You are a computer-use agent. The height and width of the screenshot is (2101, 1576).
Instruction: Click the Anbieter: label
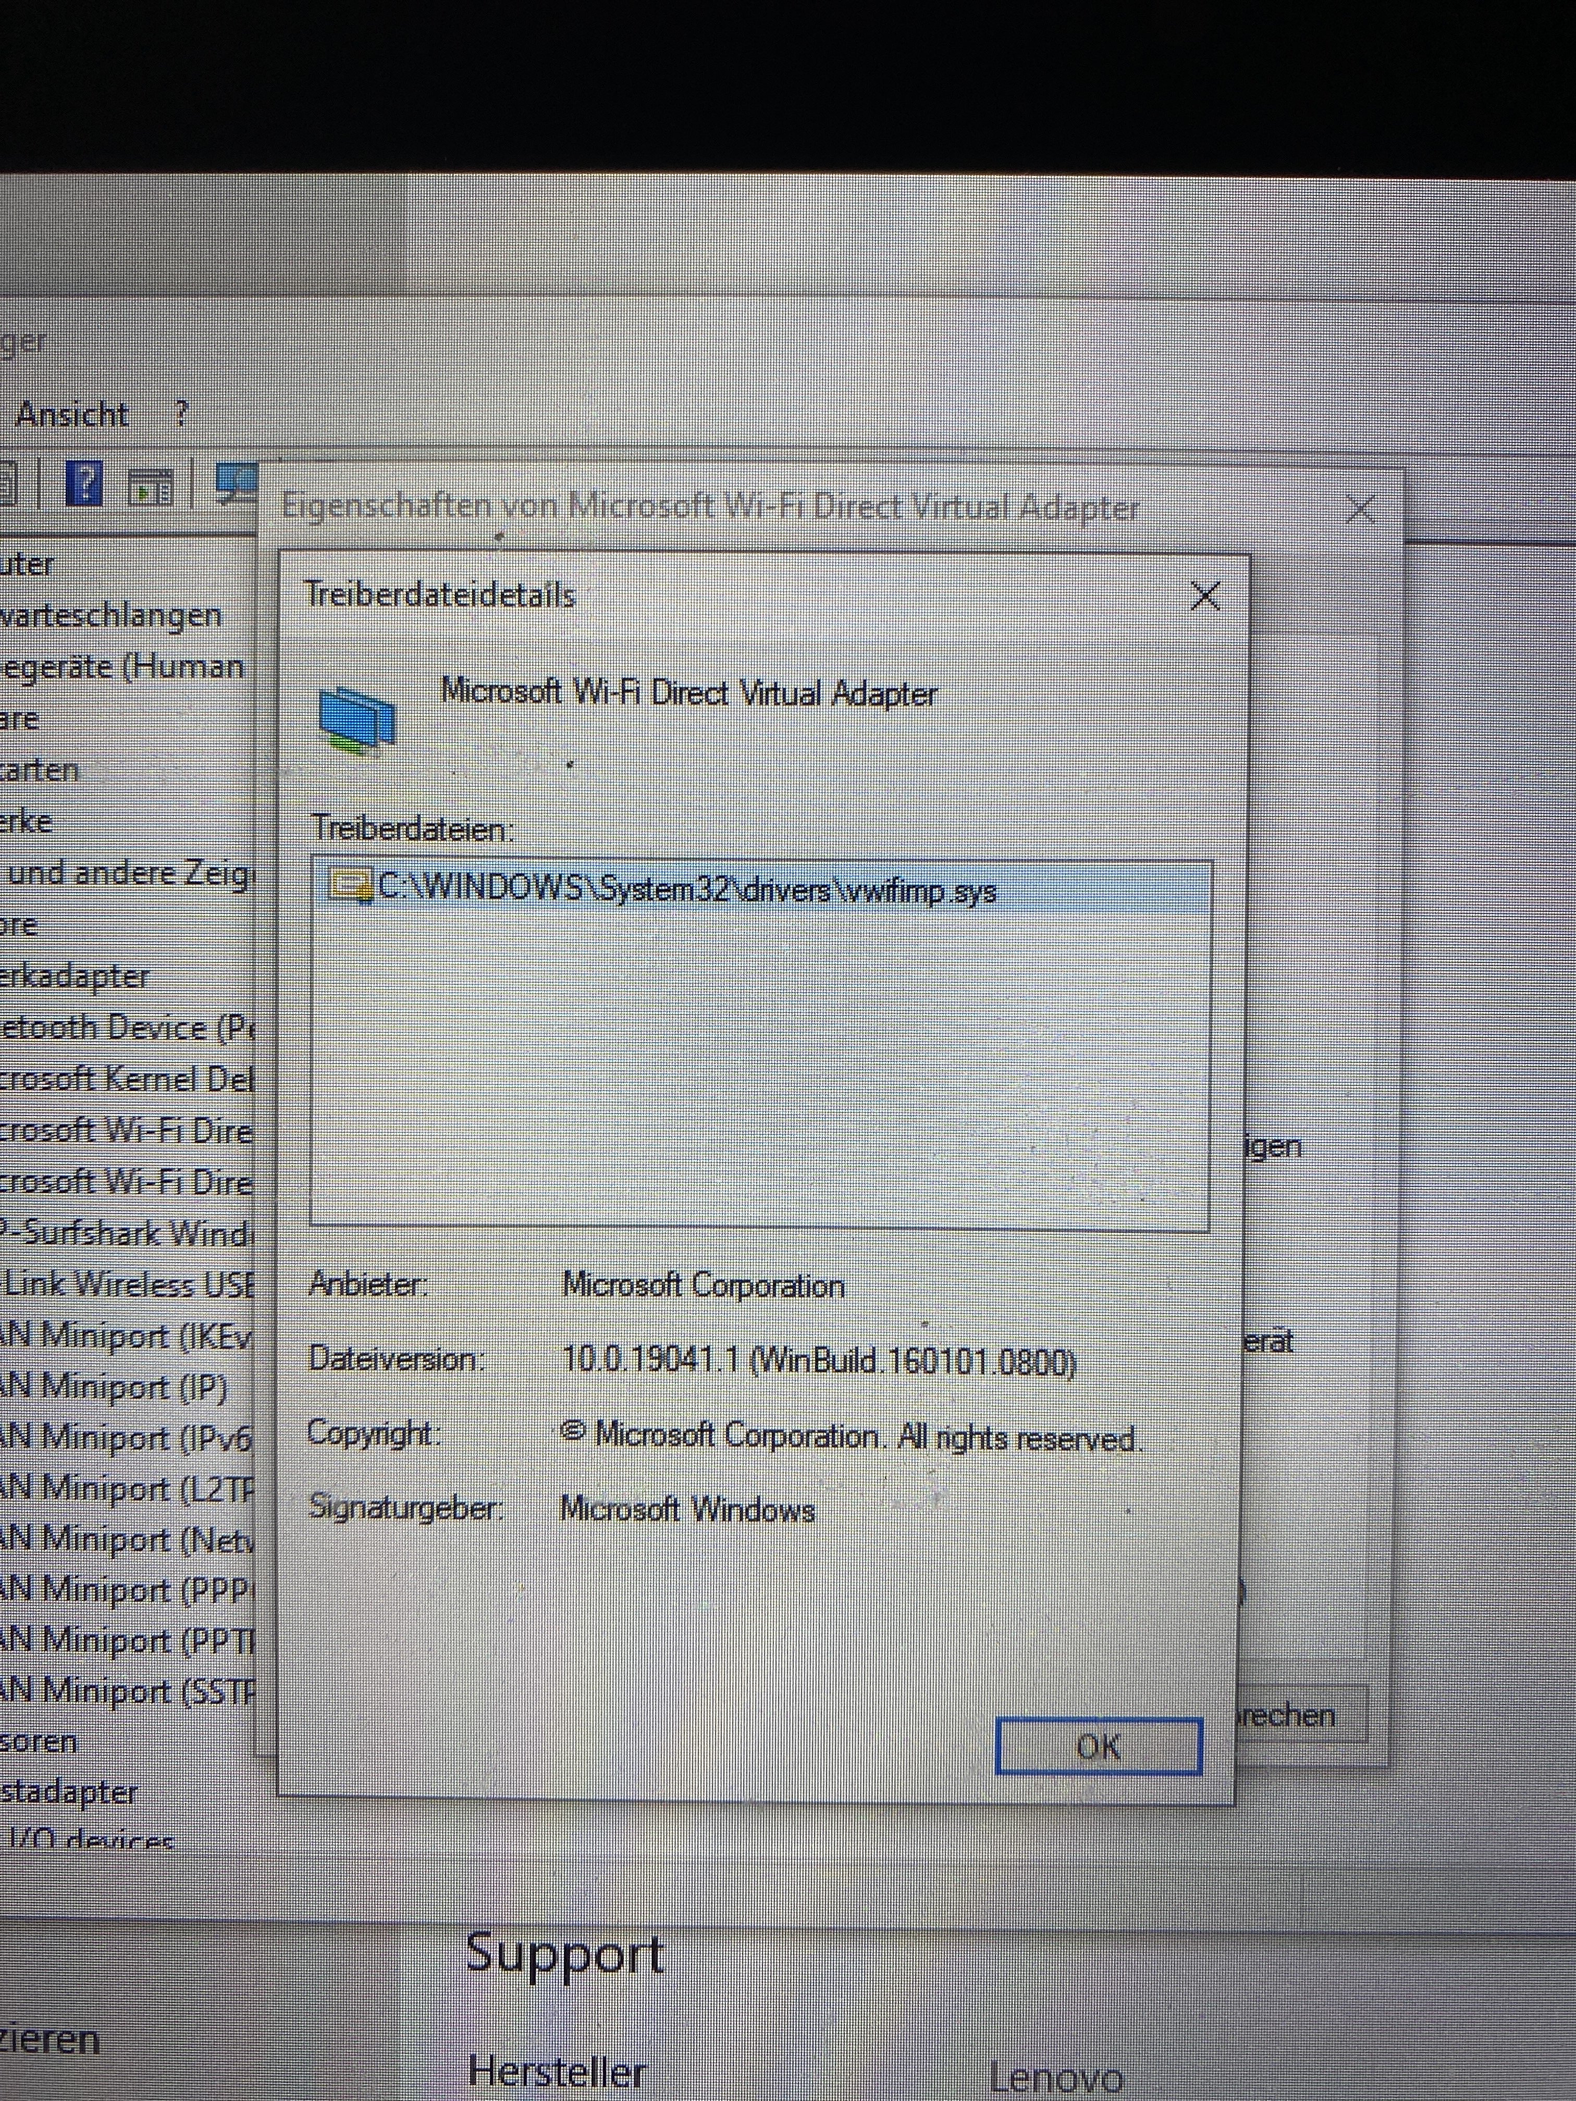[368, 1284]
